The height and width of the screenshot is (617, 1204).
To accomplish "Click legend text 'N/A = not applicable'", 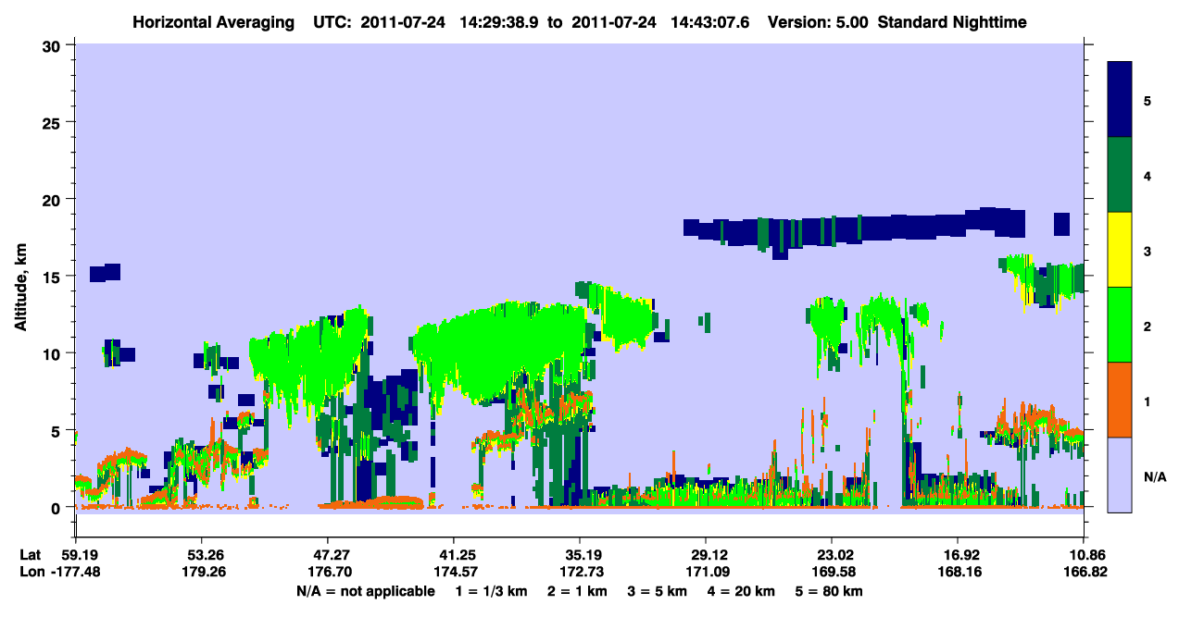I will pyautogui.click(x=365, y=591).
